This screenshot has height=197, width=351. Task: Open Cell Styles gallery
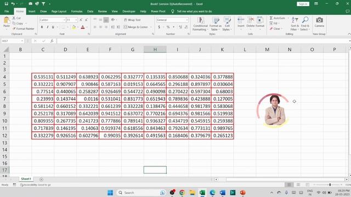click(227, 24)
